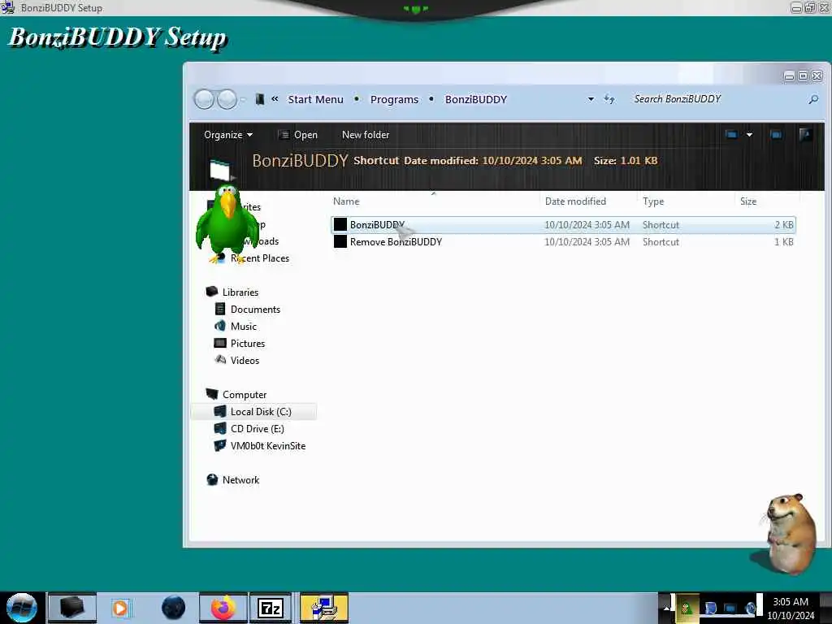Screen dimensions: 832x624
Task: Expand the view options dropdown arrow
Action: (x=749, y=135)
